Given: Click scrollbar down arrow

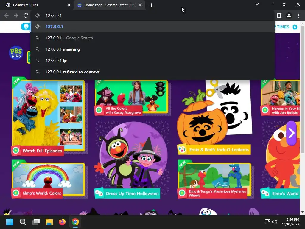Looking at the screenshot, I should 302,212.
